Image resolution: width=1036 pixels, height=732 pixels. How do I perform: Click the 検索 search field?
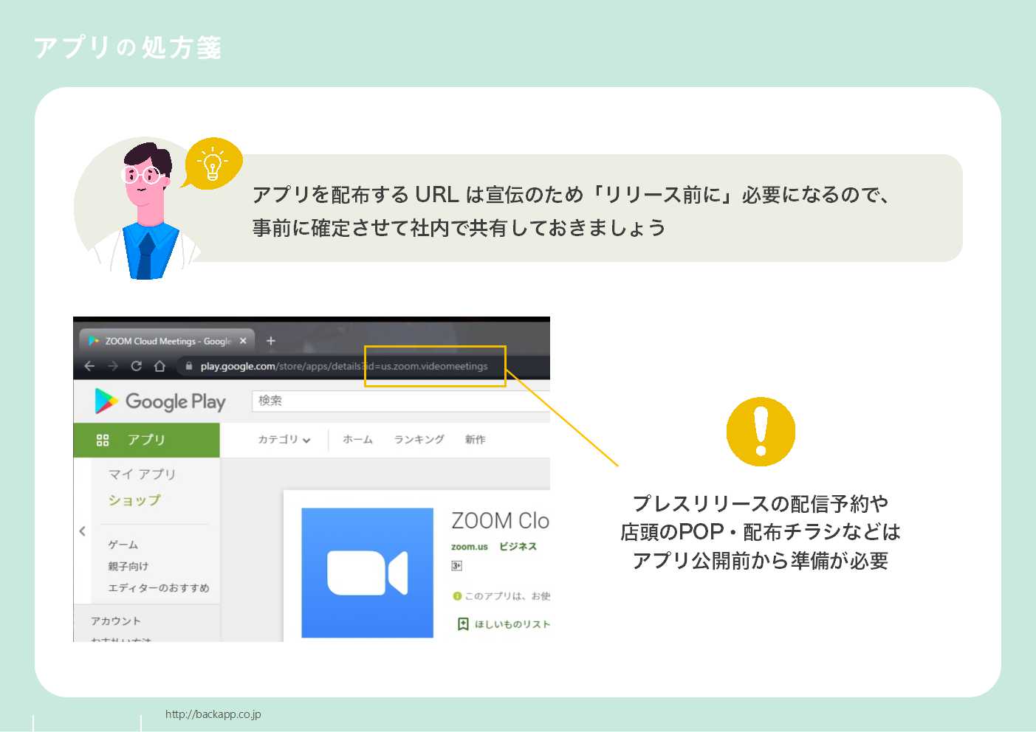tap(406, 401)
